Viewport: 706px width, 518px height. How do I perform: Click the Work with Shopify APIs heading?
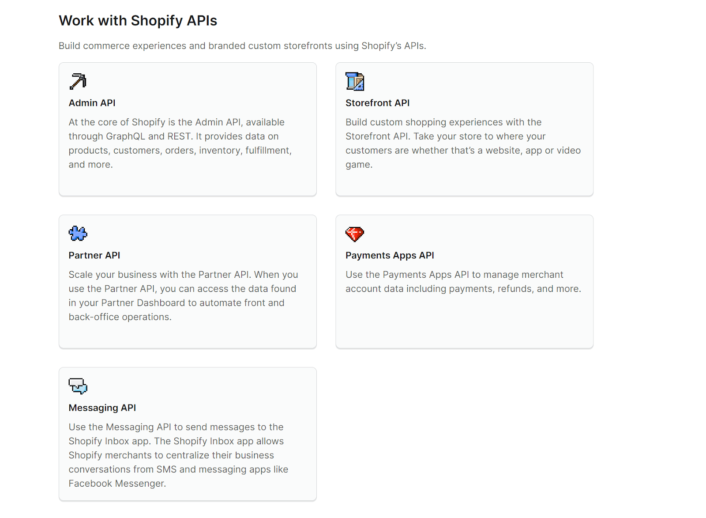138,20
